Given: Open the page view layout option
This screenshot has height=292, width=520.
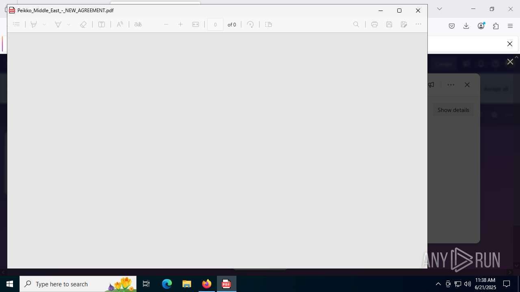Looking at the screenshot, I should coord(269,24).
